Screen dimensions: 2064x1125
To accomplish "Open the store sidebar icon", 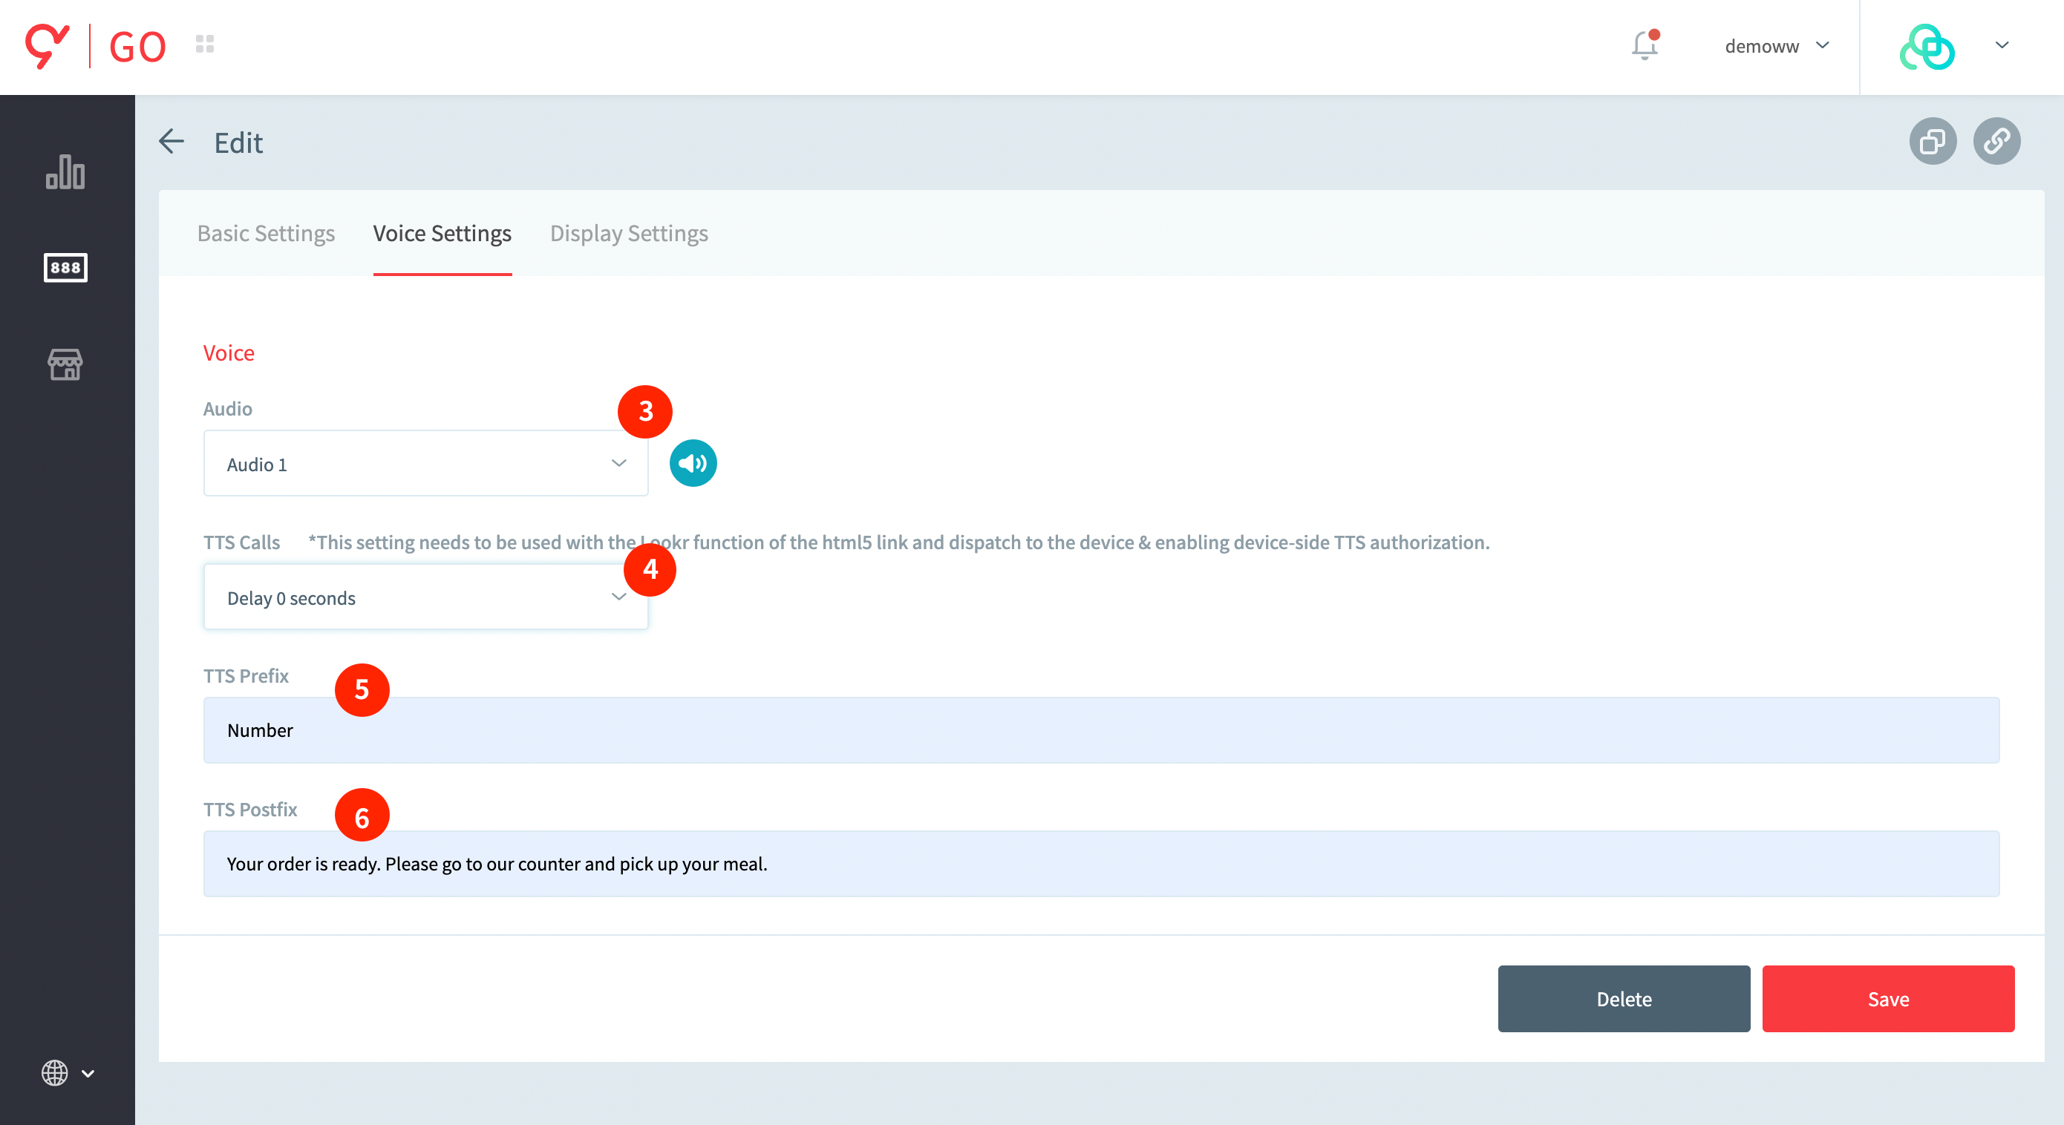I will 65,364.
